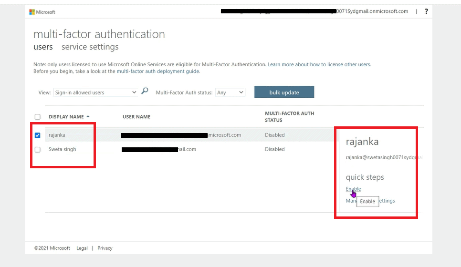Click the magnifier search icon beside View
The image size is (461, 267).
(x=145, y=92)
